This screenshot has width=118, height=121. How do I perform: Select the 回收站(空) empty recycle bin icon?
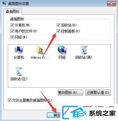[19, 71]
